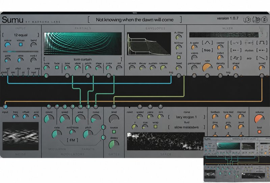Click the feedback knob
Image resolution: width=270 pixels, height=183 pixels.
[x=215, y=117]
